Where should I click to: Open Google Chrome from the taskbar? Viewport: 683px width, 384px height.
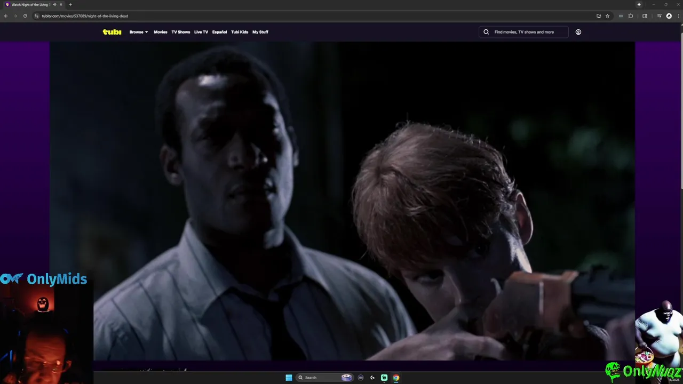click(396, 378)
